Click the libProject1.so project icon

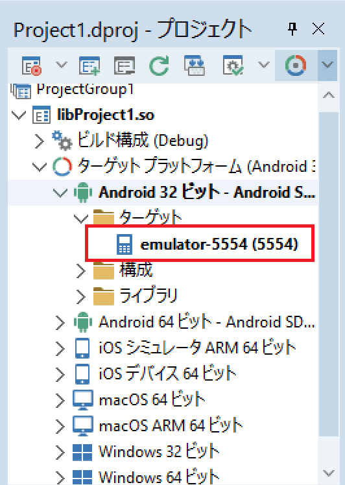[x=42, y=115]
